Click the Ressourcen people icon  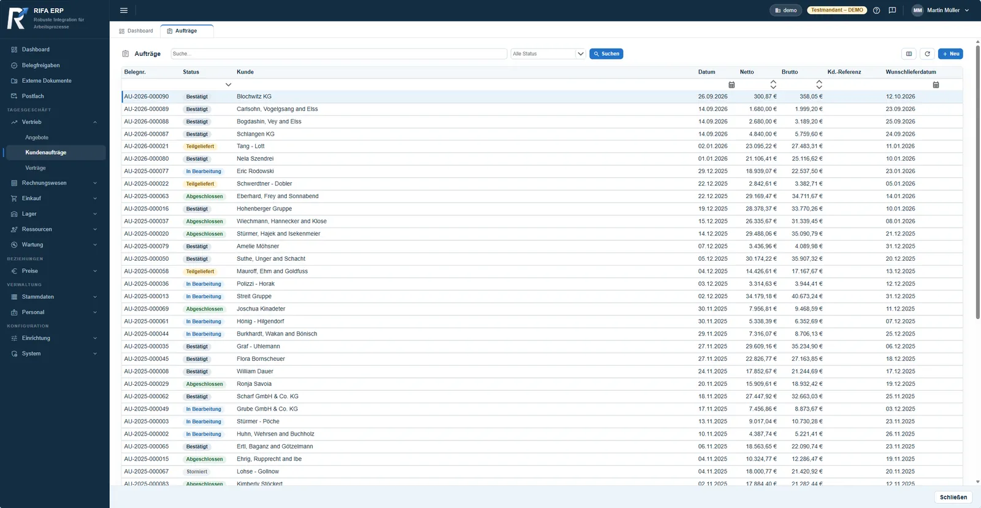tap(14, 229)
